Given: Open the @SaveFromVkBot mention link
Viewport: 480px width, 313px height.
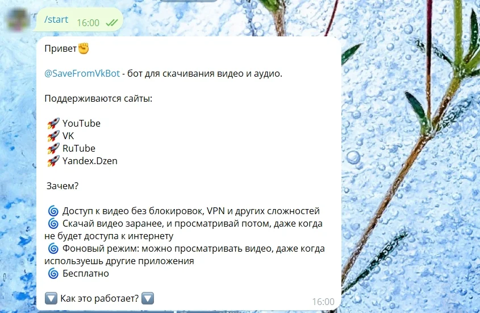Looking at the screenshot, I should [x=82, y=73].
